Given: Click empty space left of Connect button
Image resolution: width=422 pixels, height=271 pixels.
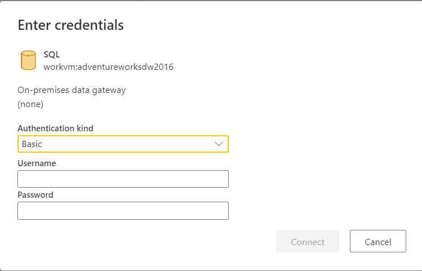Looking at the screenshot, I should tap(145, 241).
